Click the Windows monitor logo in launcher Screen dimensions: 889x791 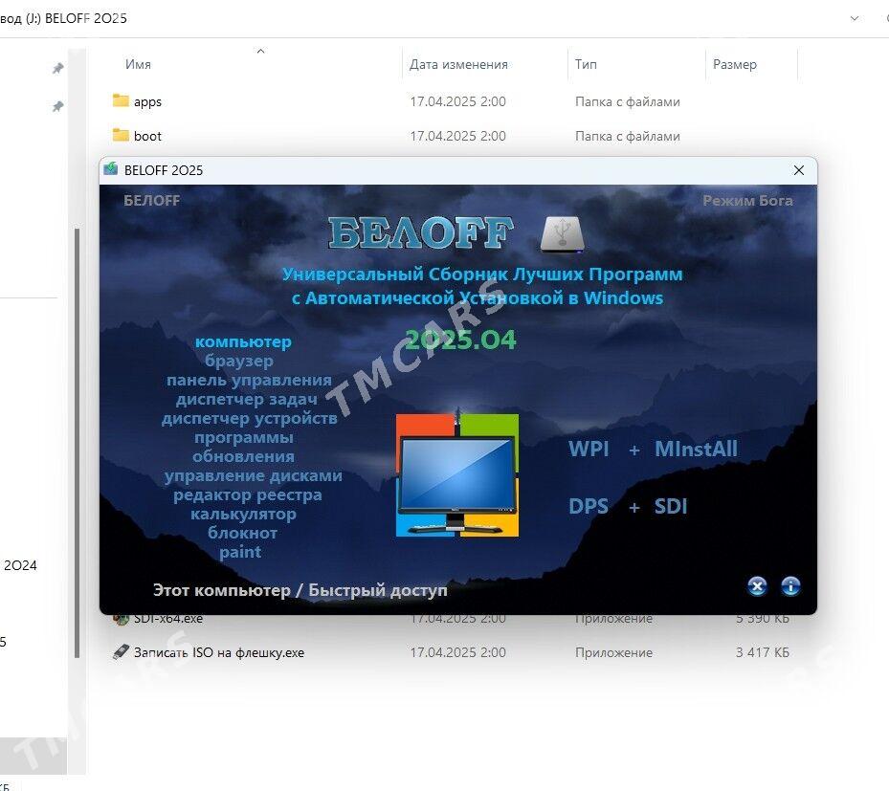coord(457,474)
